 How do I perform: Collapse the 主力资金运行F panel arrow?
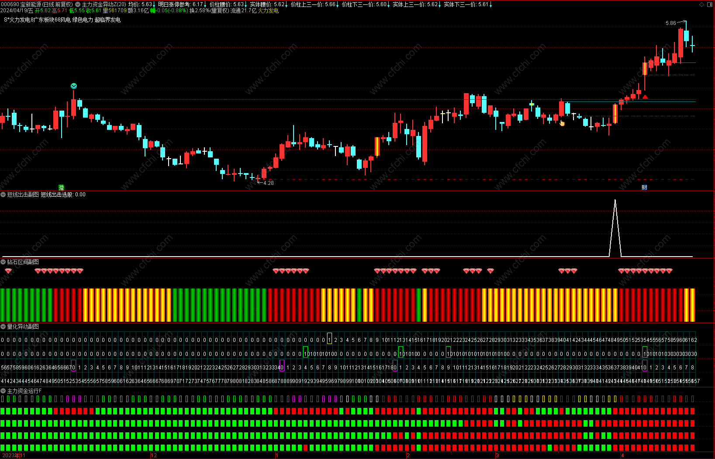(x=3, y=391)
